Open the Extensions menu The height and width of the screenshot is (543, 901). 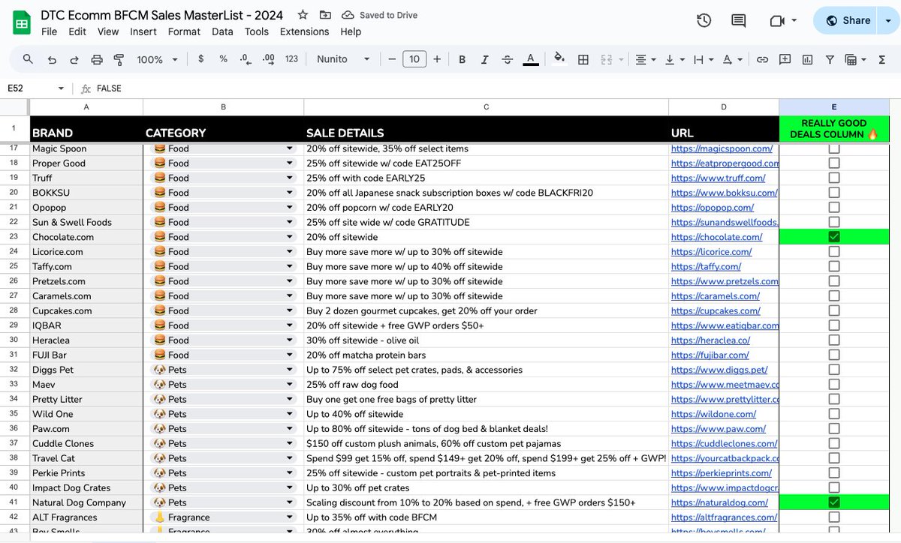(x=304, y=31)
